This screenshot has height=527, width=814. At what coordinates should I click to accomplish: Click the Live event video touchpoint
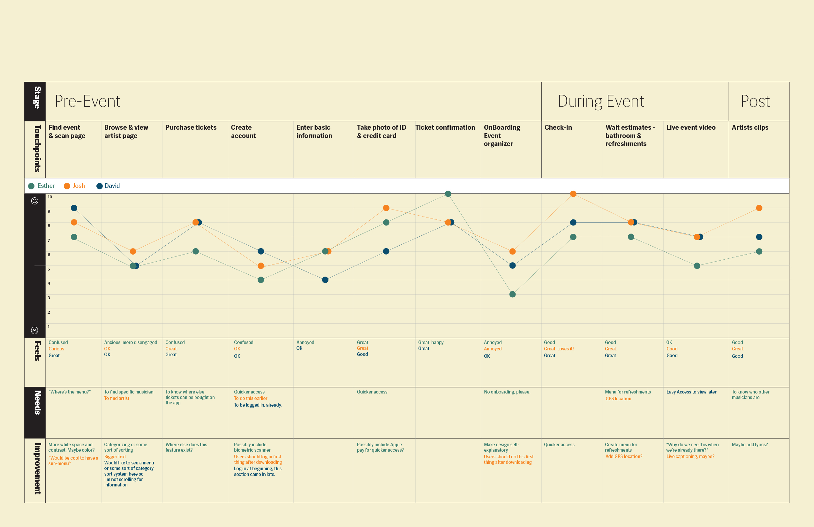pos(691,128)
